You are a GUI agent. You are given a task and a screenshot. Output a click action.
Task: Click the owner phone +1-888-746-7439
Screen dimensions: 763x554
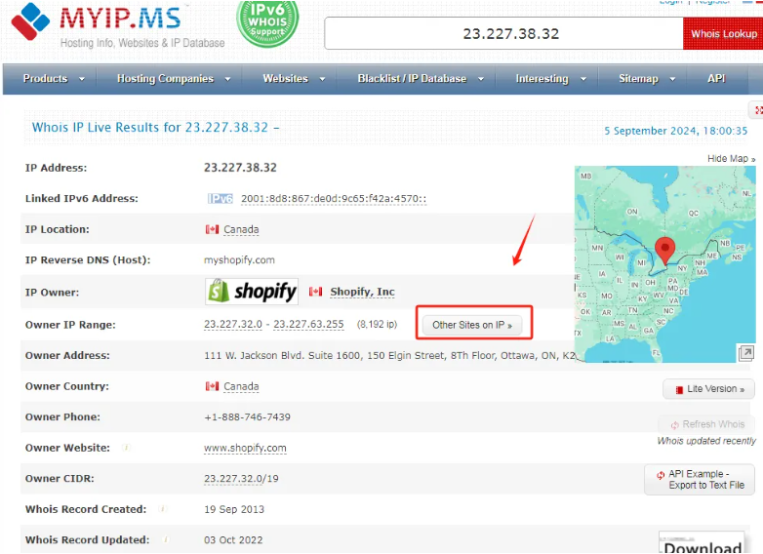pyautogui.click(x=247, y=416)
